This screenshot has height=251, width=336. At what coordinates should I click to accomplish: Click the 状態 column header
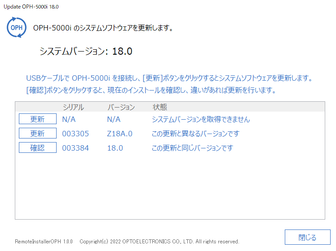(159, 107)
